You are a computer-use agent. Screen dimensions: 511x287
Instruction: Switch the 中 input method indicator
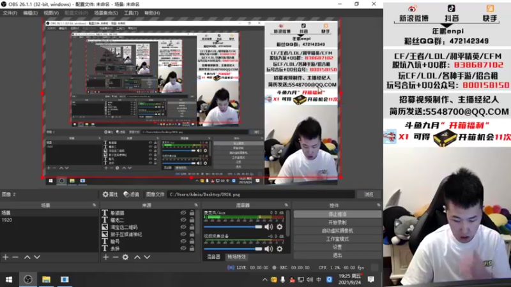(319, 279)
